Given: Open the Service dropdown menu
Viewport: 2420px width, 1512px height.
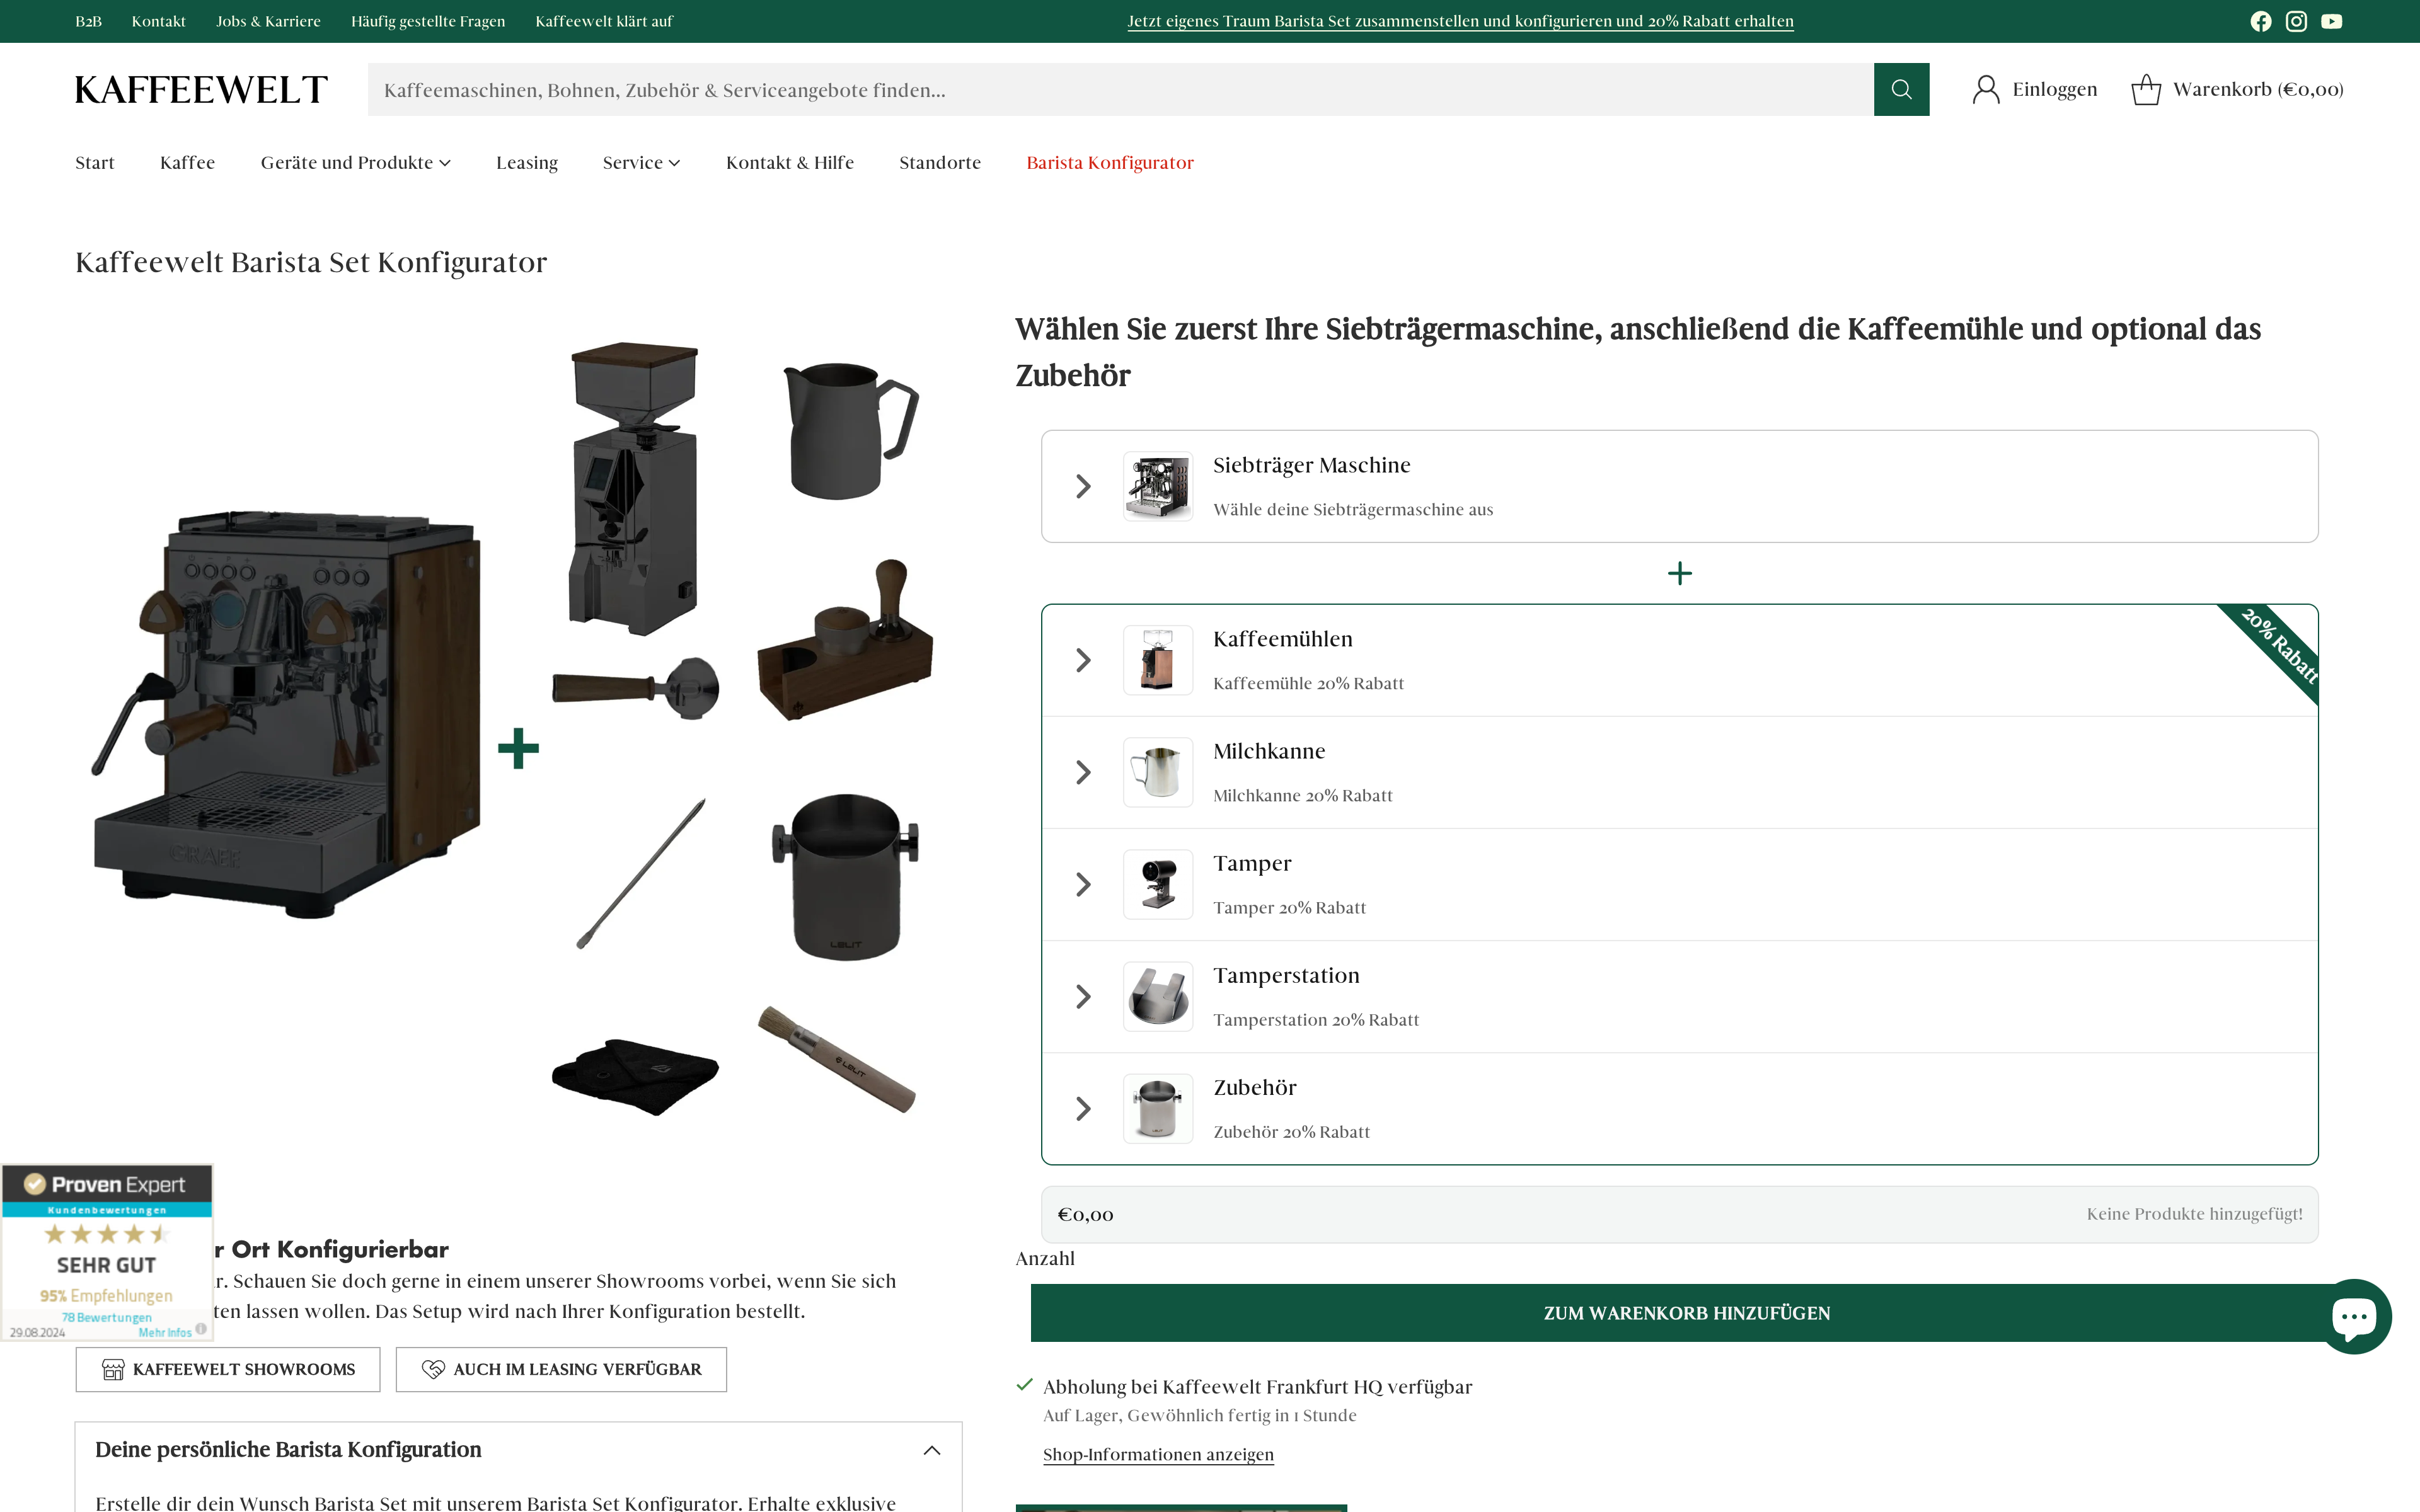Looking at the screenshot, I should click(x=641, y=162).
